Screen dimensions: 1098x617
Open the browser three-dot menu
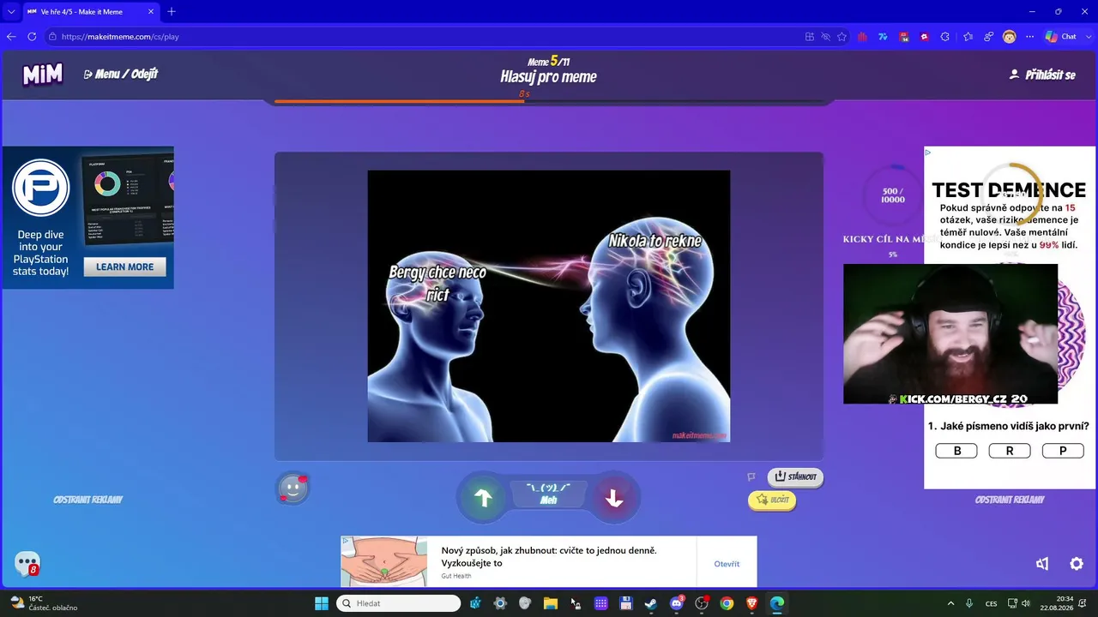(x=1029, y=37)
